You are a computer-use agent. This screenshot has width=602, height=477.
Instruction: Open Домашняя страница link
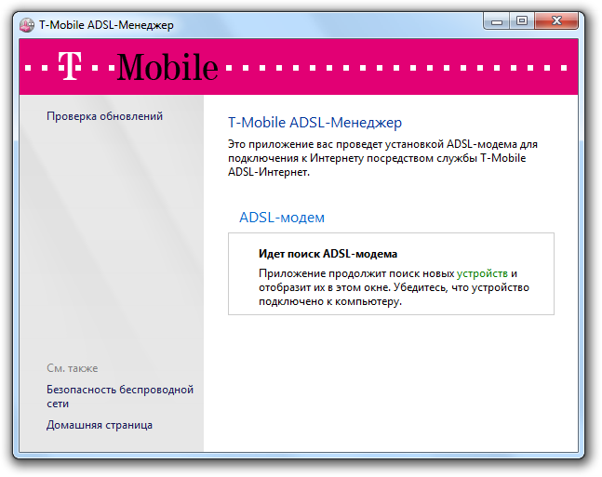(x=100, y=425)
